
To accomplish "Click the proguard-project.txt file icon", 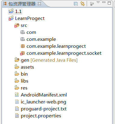I will [x=17, y=109].
